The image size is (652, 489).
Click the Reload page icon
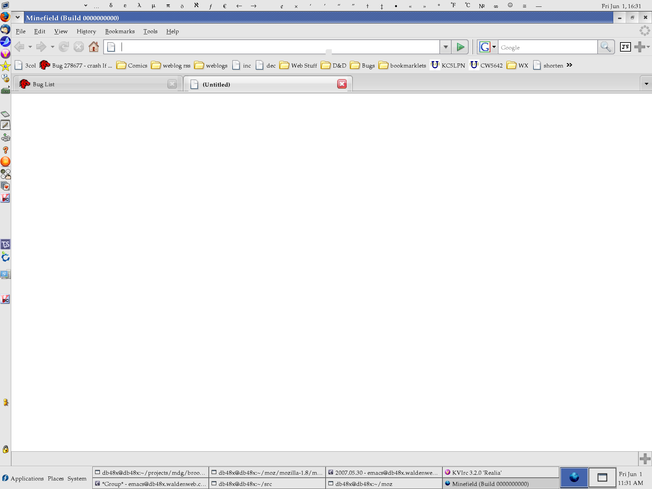64,47
